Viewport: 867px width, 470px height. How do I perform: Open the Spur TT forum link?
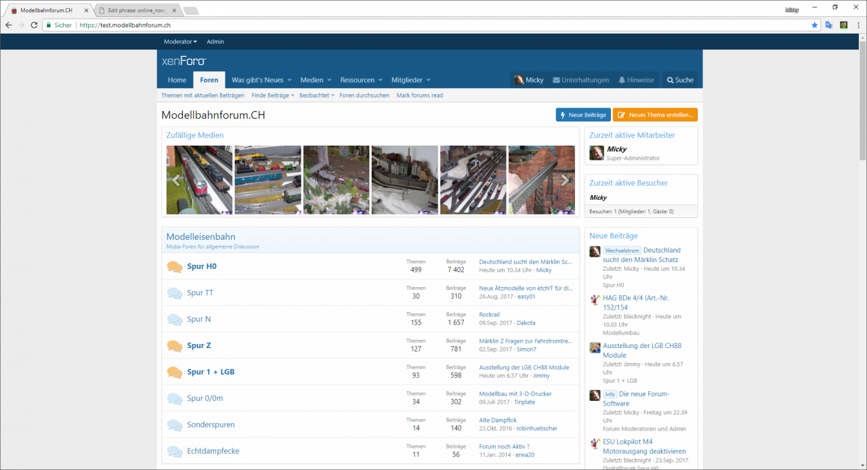coord(200,293)
